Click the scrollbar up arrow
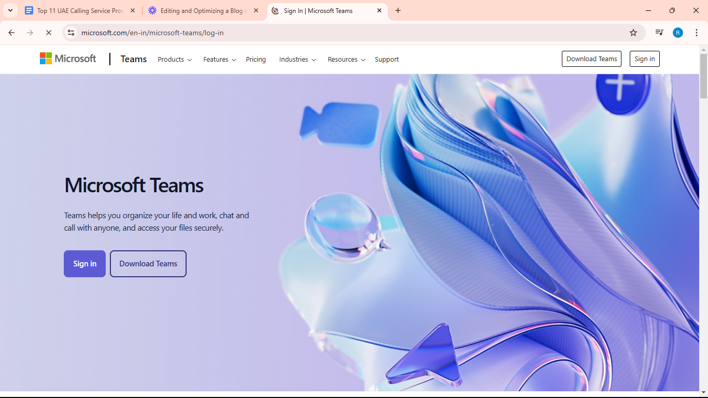Screen dimensions: 708x398 (703, 50)
